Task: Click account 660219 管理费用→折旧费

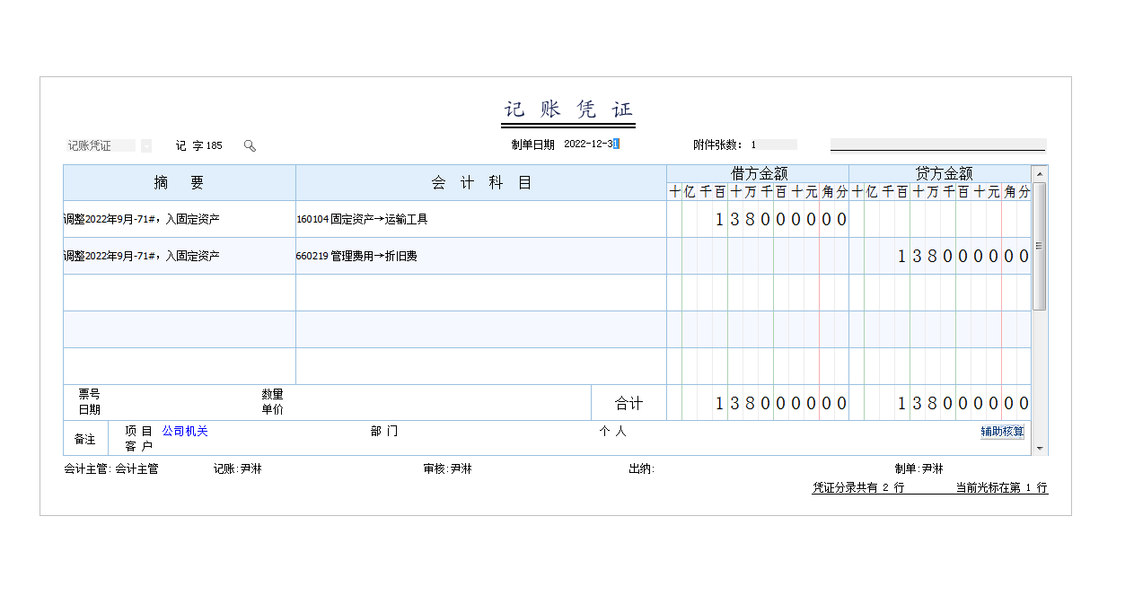Action: click(x=481, y=256)
